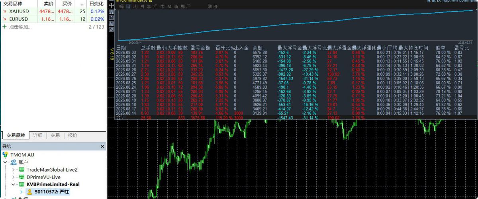Viewport: 478px width, 199px height.
Task: Click the plus icon beside 点击添加
Action: [4, 27]
